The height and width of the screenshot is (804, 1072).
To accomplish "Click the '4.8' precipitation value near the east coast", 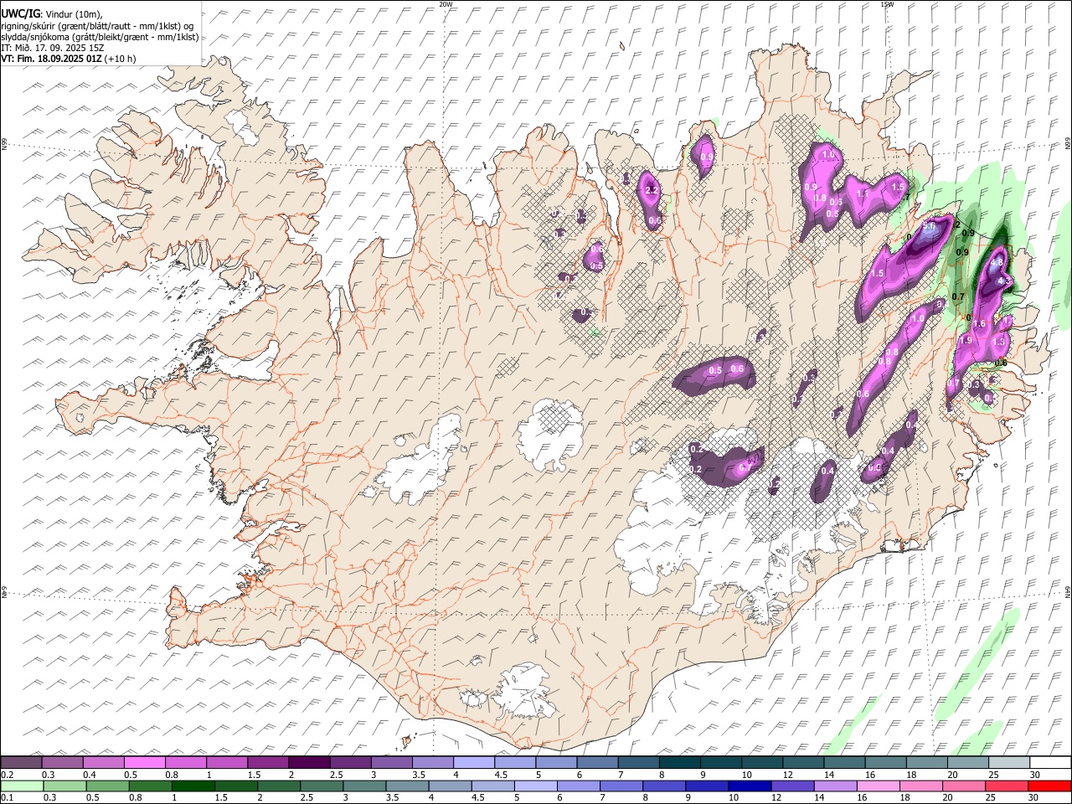I will [997, 262].
